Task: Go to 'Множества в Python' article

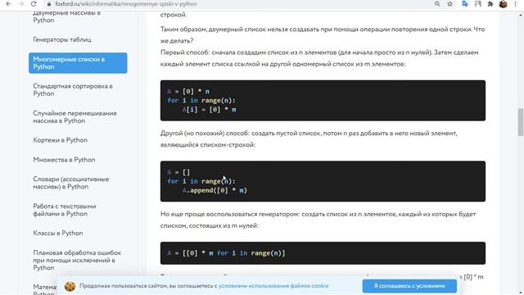Action: (x=64, y=160)
